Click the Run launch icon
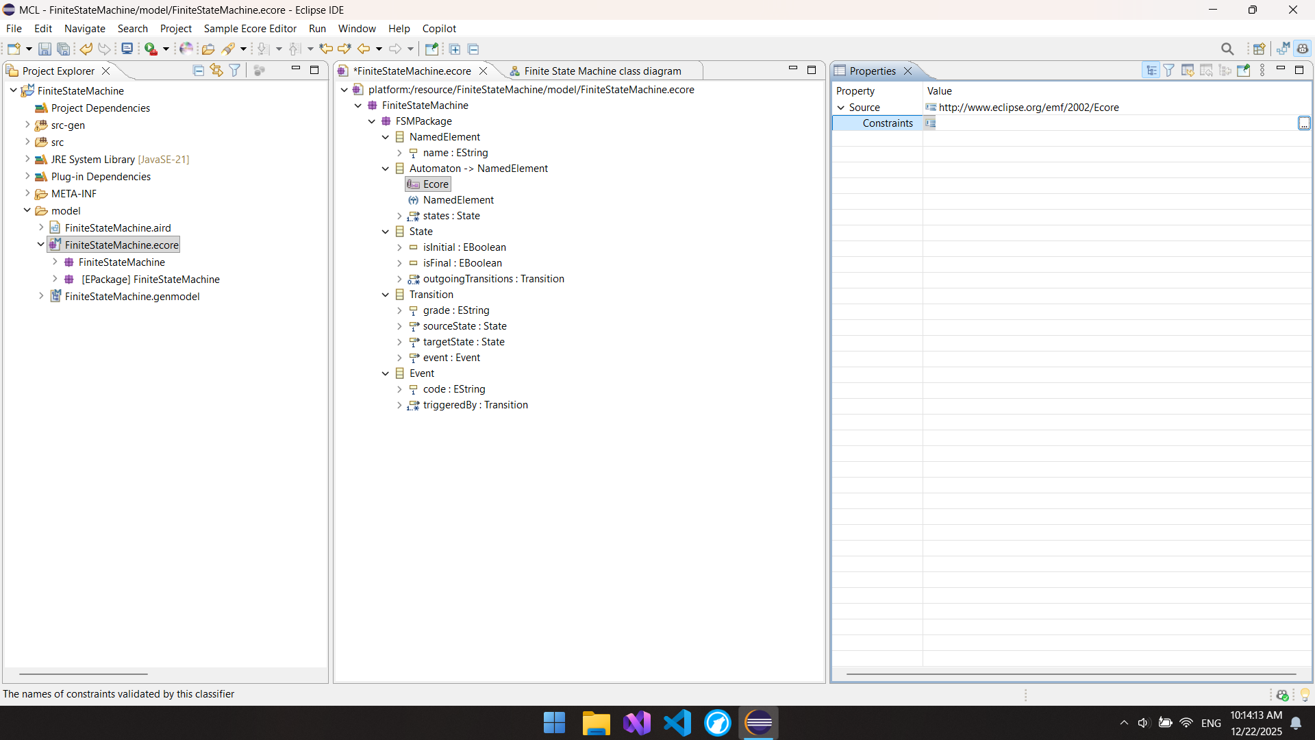 [x=151, y=49]
